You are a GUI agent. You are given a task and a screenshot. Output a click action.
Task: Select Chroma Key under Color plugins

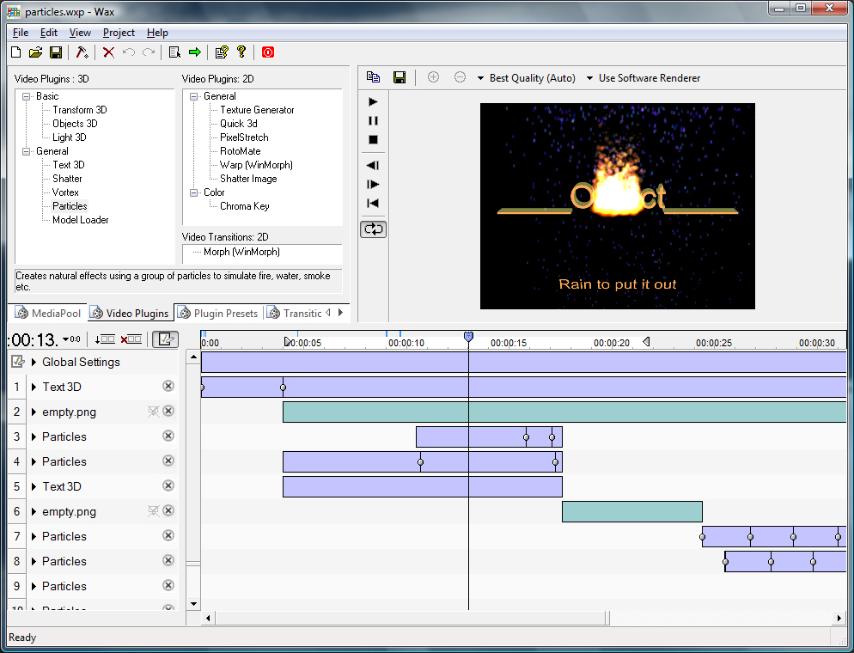tap(244, 206)
